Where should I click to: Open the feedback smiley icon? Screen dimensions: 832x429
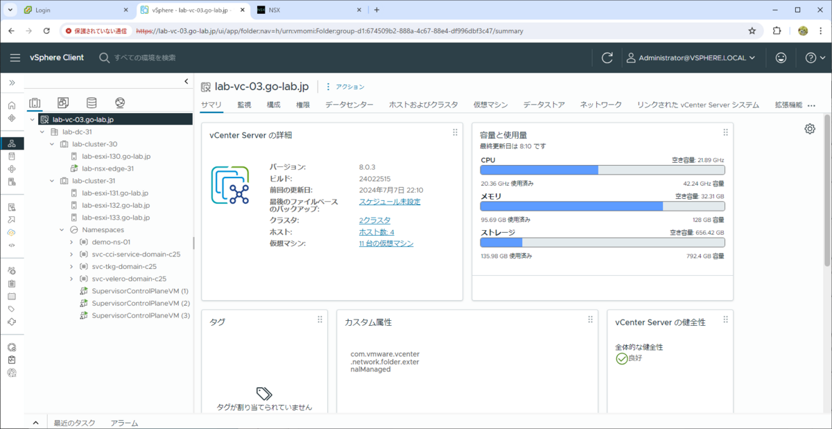(x=781, y=58)
